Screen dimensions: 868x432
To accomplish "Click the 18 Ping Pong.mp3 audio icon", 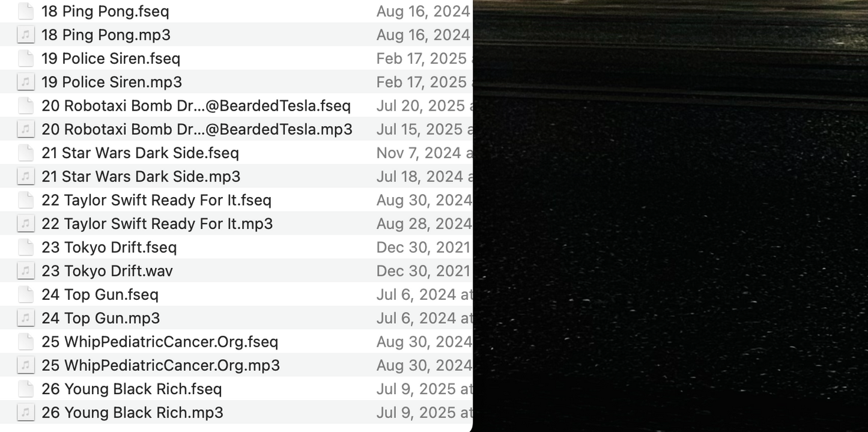I will (25, 35).
